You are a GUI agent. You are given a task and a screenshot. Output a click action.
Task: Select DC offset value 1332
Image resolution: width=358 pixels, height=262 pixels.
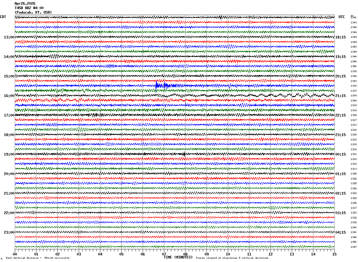(354, 218)
